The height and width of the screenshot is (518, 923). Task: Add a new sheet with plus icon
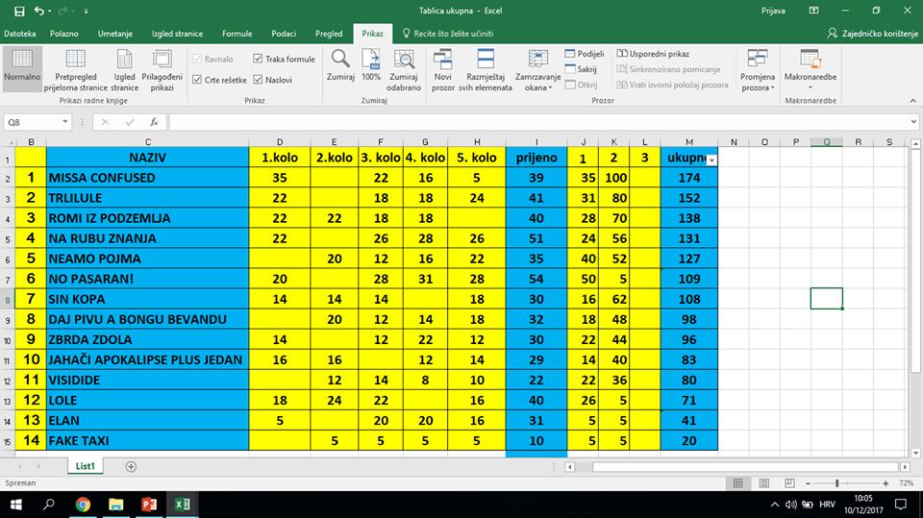131,466
